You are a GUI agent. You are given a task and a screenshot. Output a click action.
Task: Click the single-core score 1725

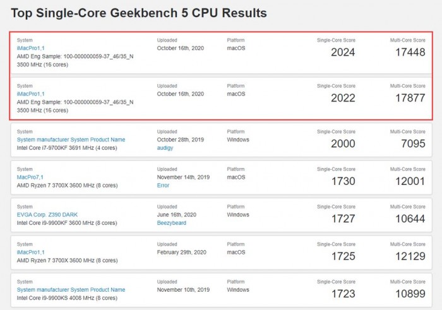(343, 256)
